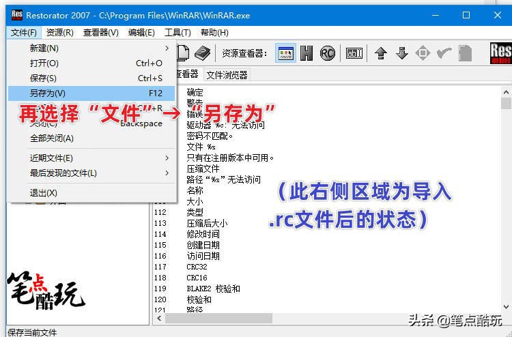Click the 压缩文件 string entry

[x=203, y=168]
